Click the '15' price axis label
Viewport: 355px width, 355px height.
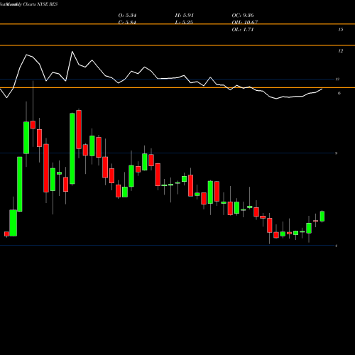click(x=341, y=30)
